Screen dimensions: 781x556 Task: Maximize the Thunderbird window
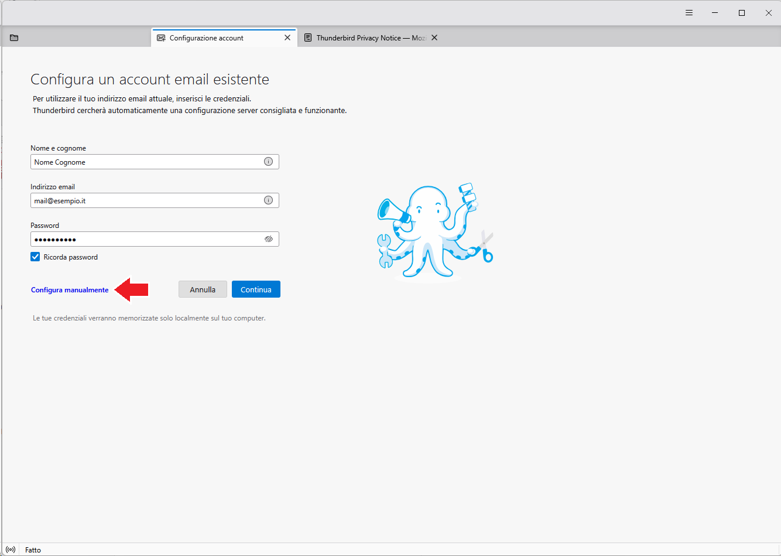click(742, 13)
